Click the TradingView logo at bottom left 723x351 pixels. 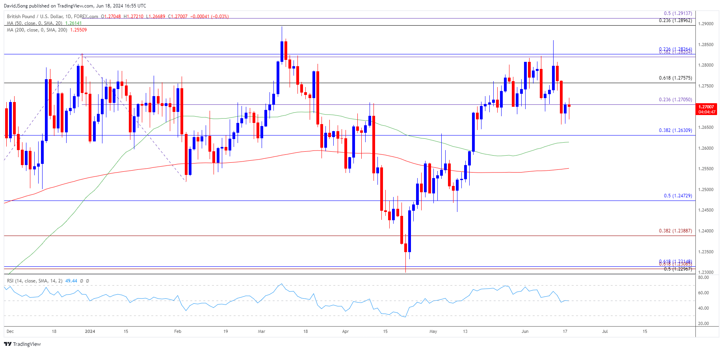click(x=22, y=344)
